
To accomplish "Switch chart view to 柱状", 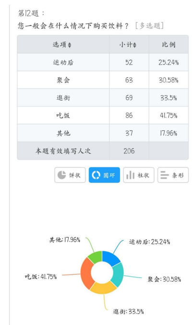I will pyautogui.click(x=139, y=175).
